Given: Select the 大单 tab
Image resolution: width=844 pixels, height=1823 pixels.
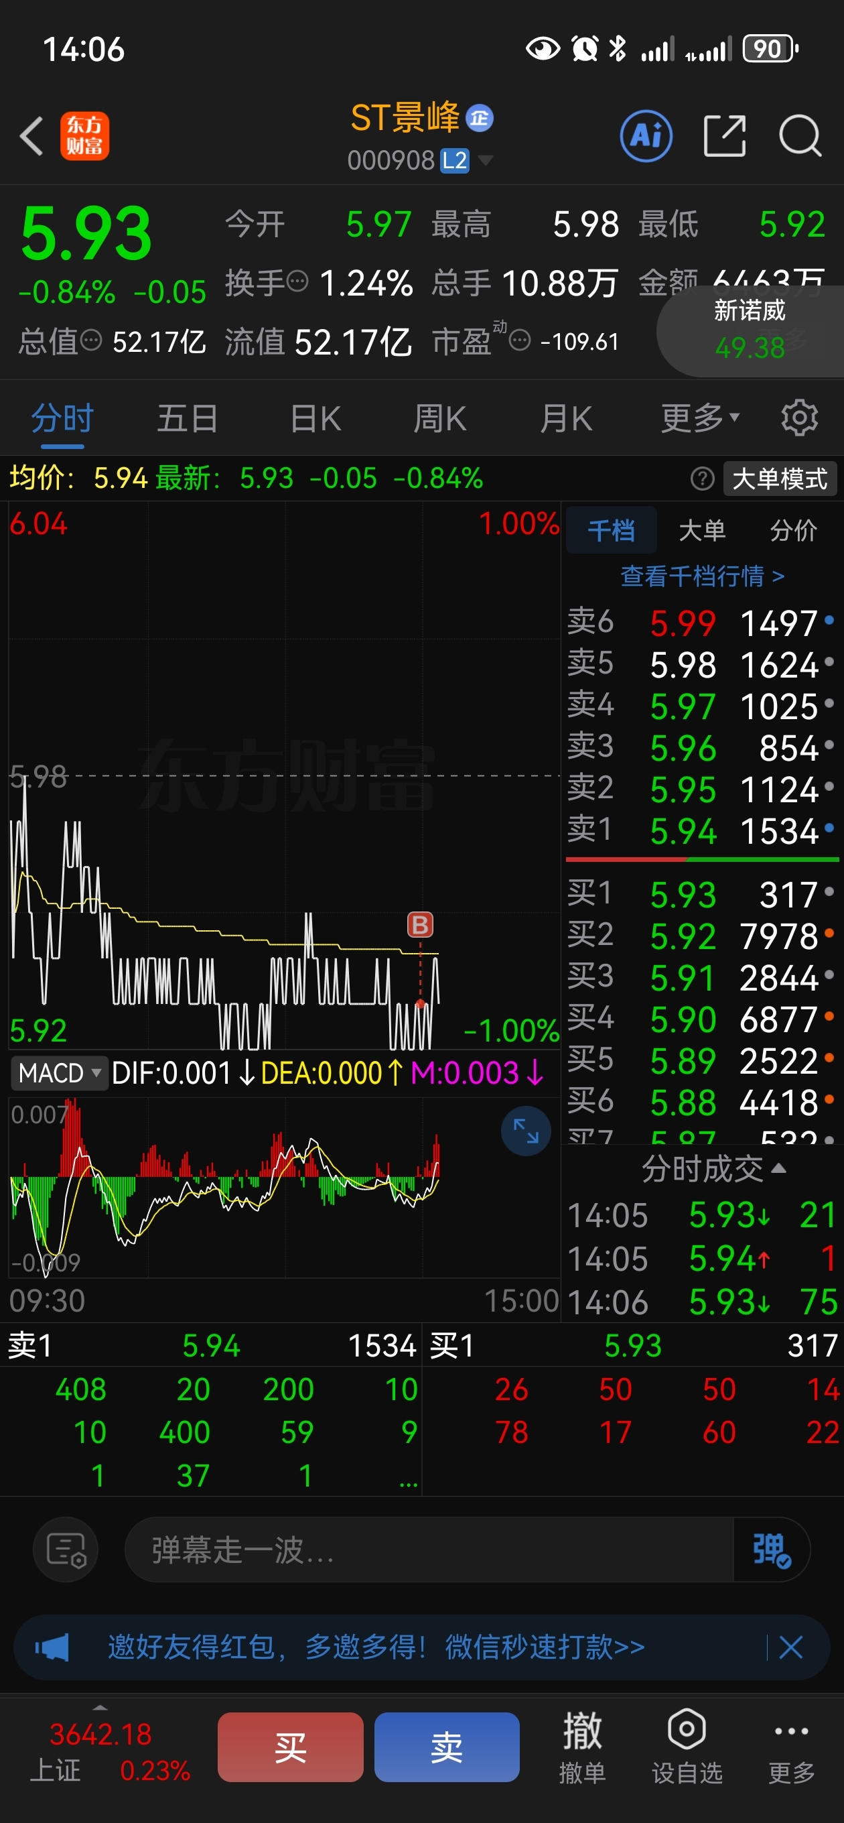Looking at the screenshot, I should 702,530.
